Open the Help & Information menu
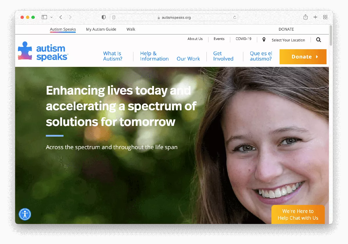This screenshot has width=348, height=244. [154, 56]
